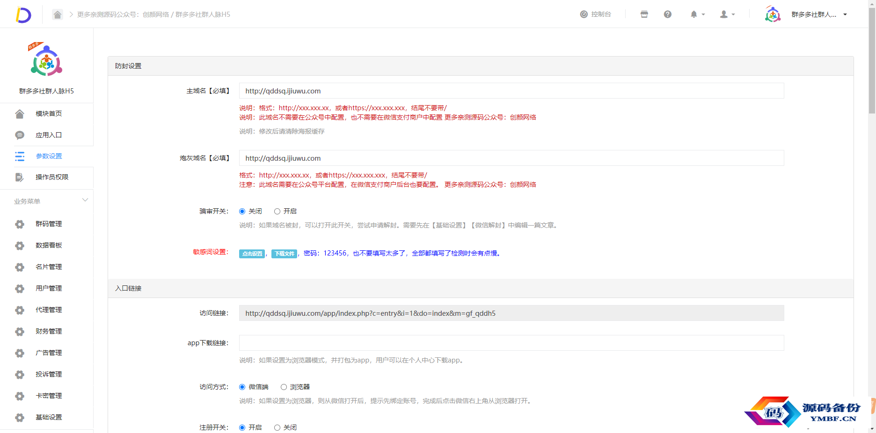Image resolution: width=876 pixels, height=433 pixels.
Task: Click gear icon beside 代理管理
Action: click(x=20, y=310)
